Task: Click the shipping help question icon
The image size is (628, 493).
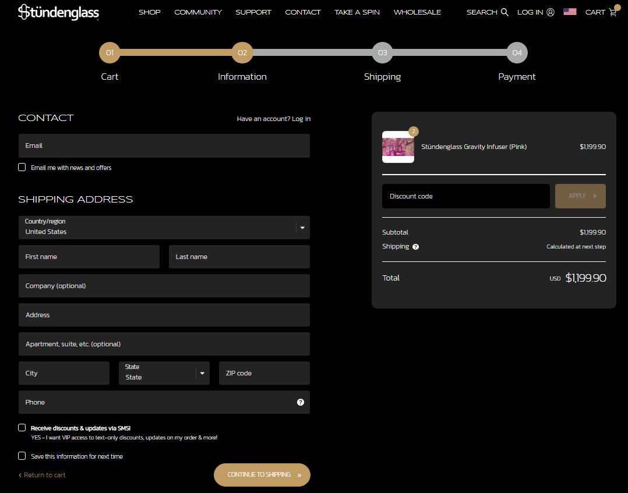Action: coord(415,247)
